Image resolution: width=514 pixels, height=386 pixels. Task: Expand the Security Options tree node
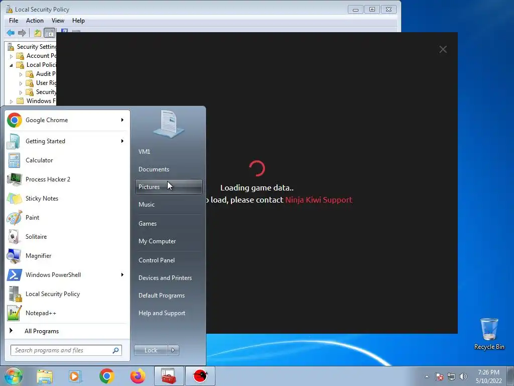pos(21,92)
